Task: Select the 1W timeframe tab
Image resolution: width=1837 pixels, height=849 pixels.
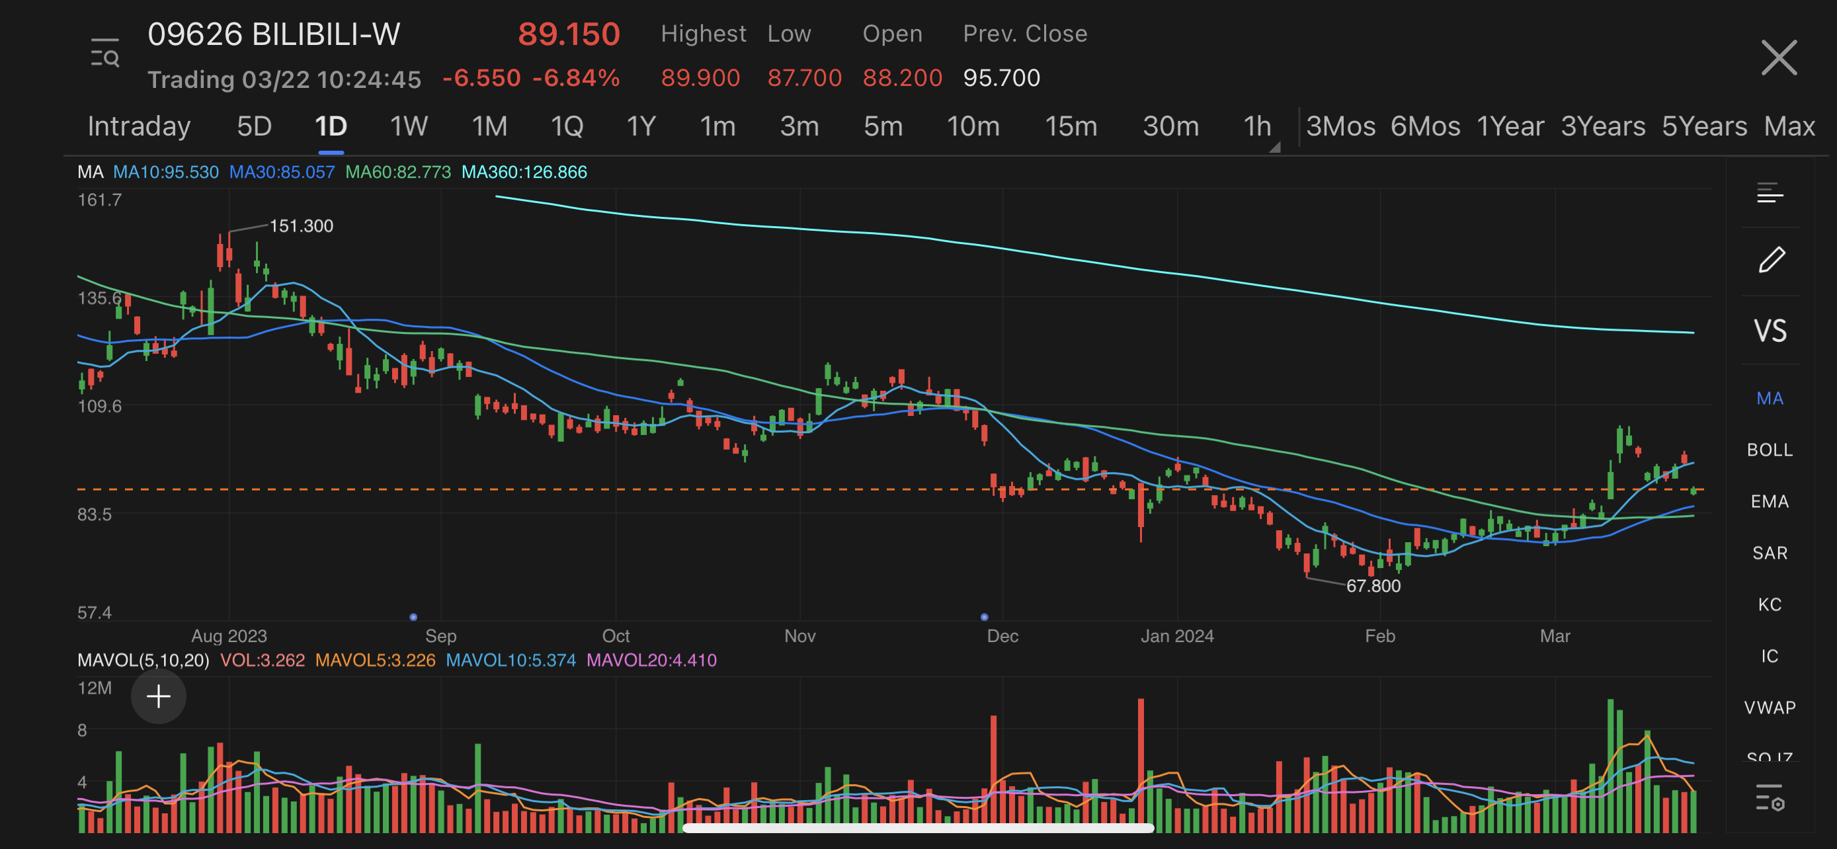Action: 409,126
